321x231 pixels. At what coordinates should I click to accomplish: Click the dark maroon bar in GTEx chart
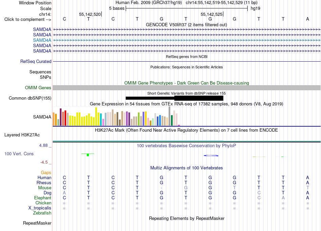tap(60, 117)
